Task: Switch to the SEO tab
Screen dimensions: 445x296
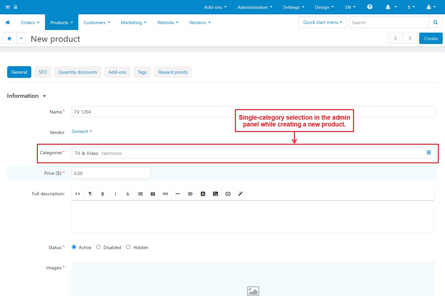Action: pyautogui.click(x=43, y=72)
